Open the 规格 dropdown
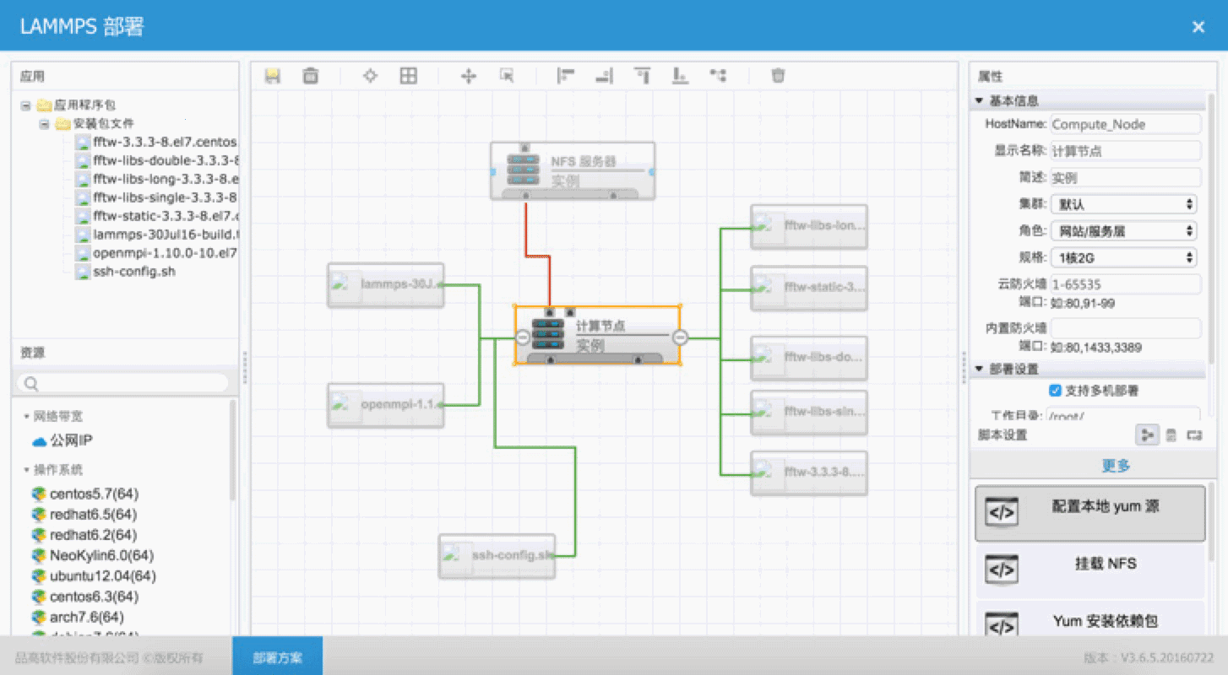This screenshot has height=675, width=1228. coord(1124,257)
